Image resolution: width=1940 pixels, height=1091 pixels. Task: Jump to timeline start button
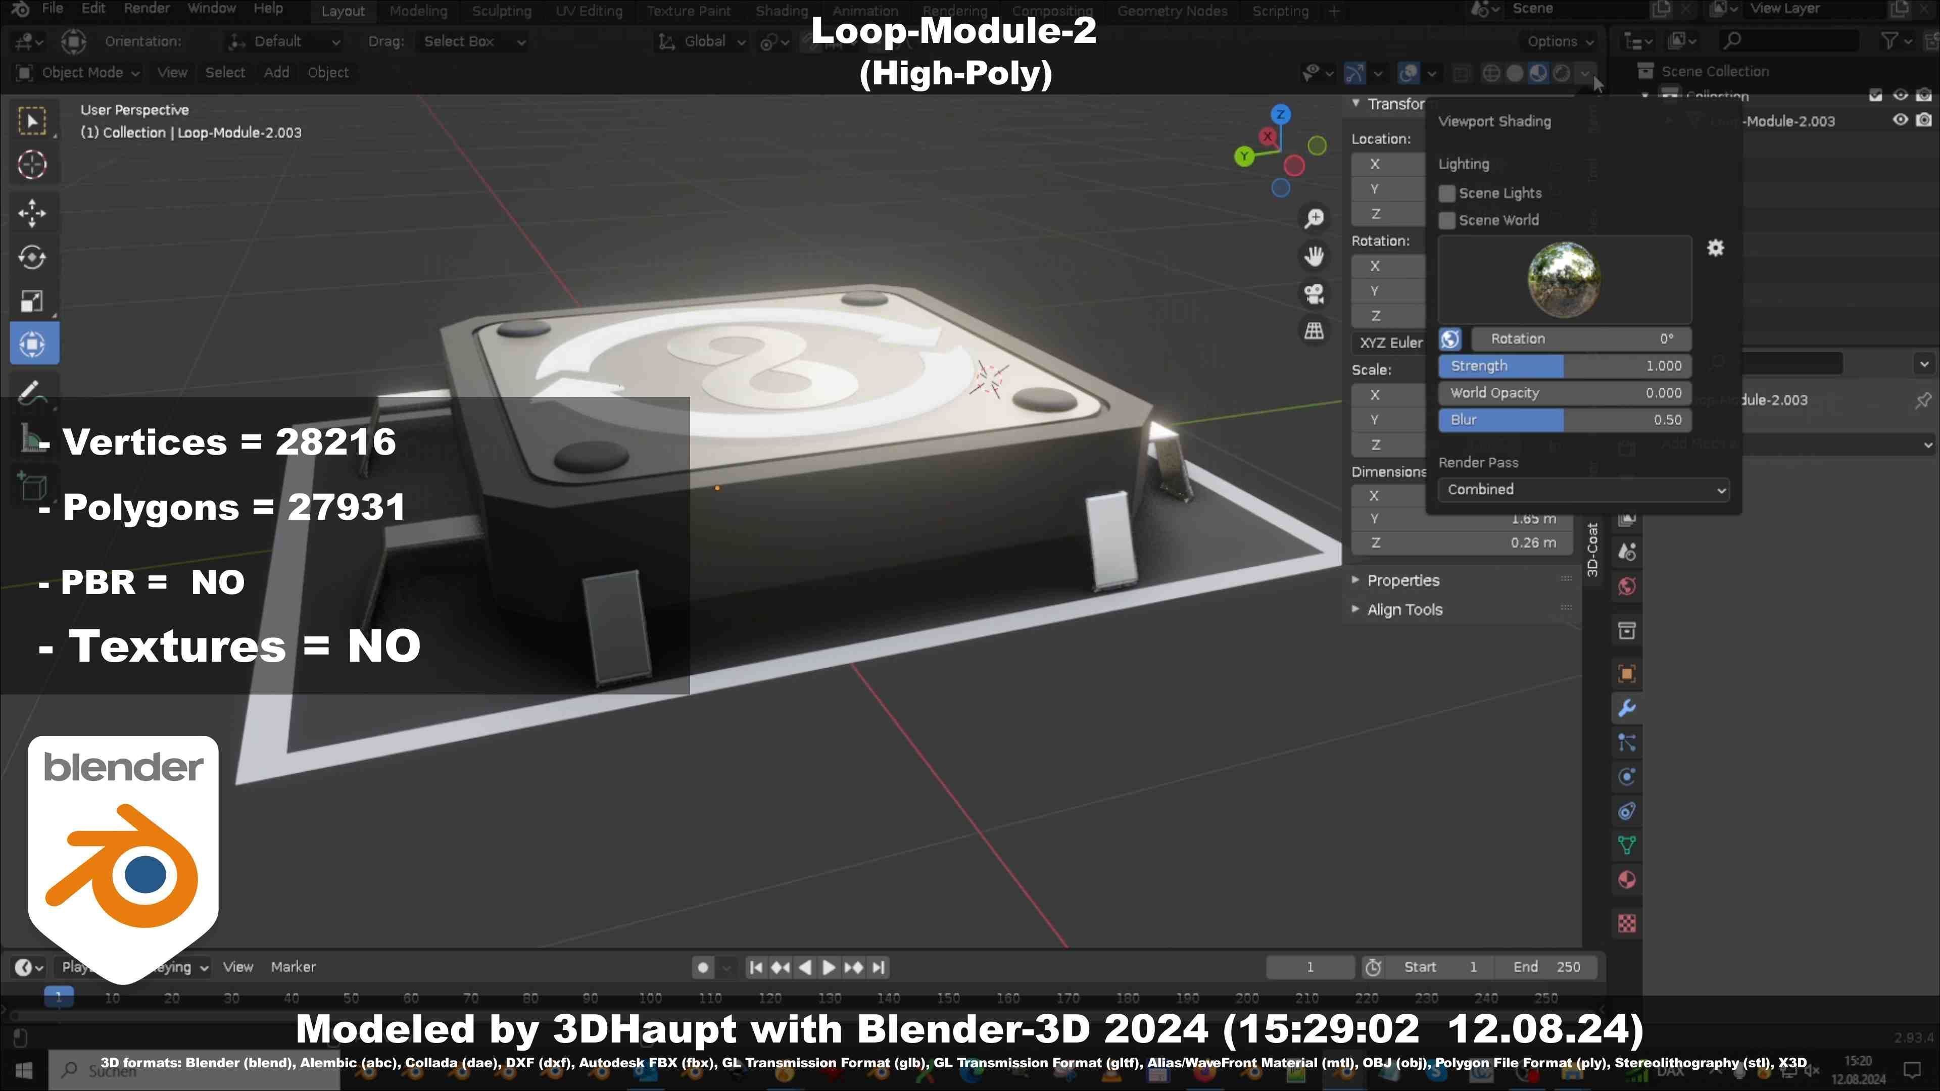(x=756, y=968)
